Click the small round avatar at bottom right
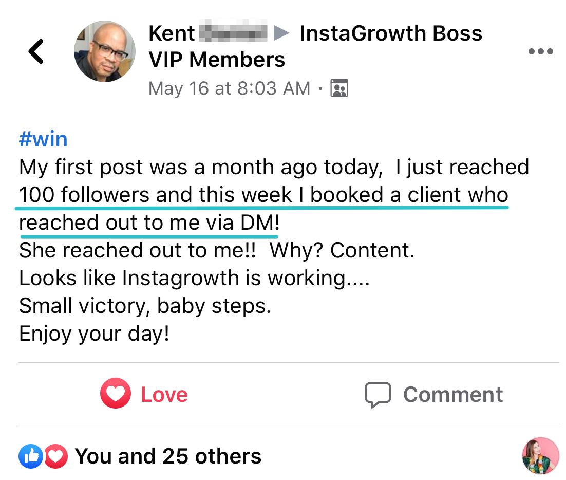 coord(540,455)
